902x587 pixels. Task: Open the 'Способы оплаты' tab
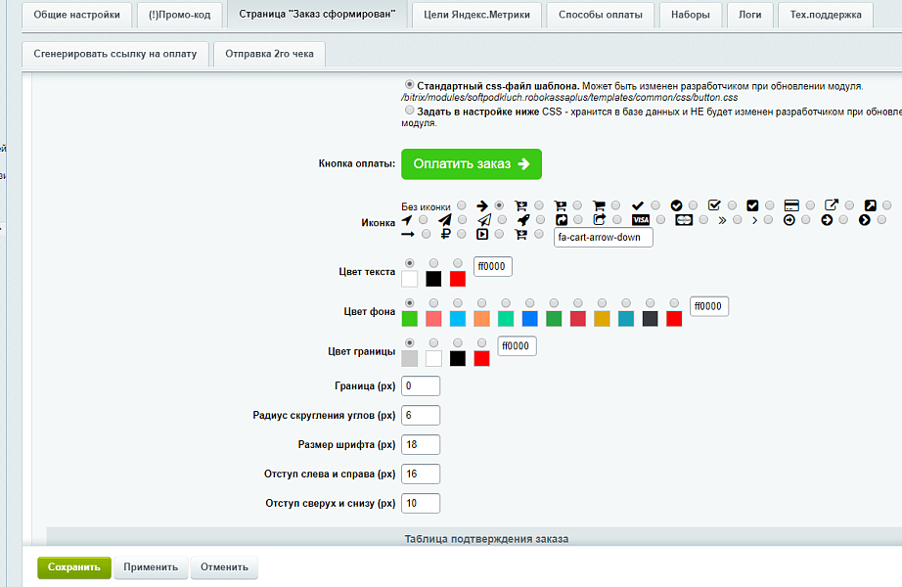600,15
